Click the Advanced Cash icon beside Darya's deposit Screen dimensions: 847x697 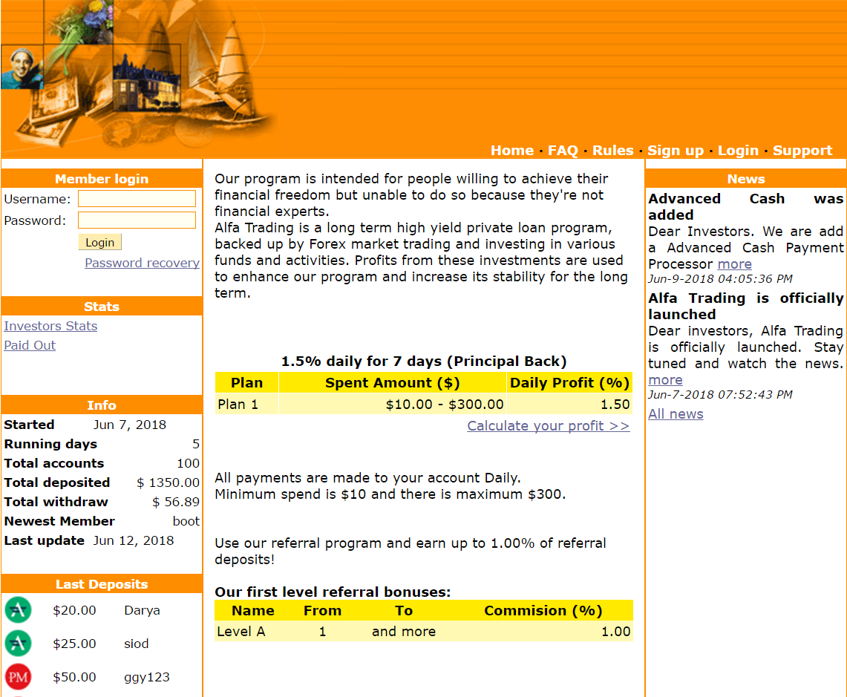18,610
